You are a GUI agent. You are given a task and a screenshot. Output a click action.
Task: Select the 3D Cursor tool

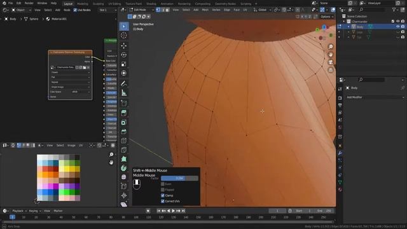click(x=124, y=36)
